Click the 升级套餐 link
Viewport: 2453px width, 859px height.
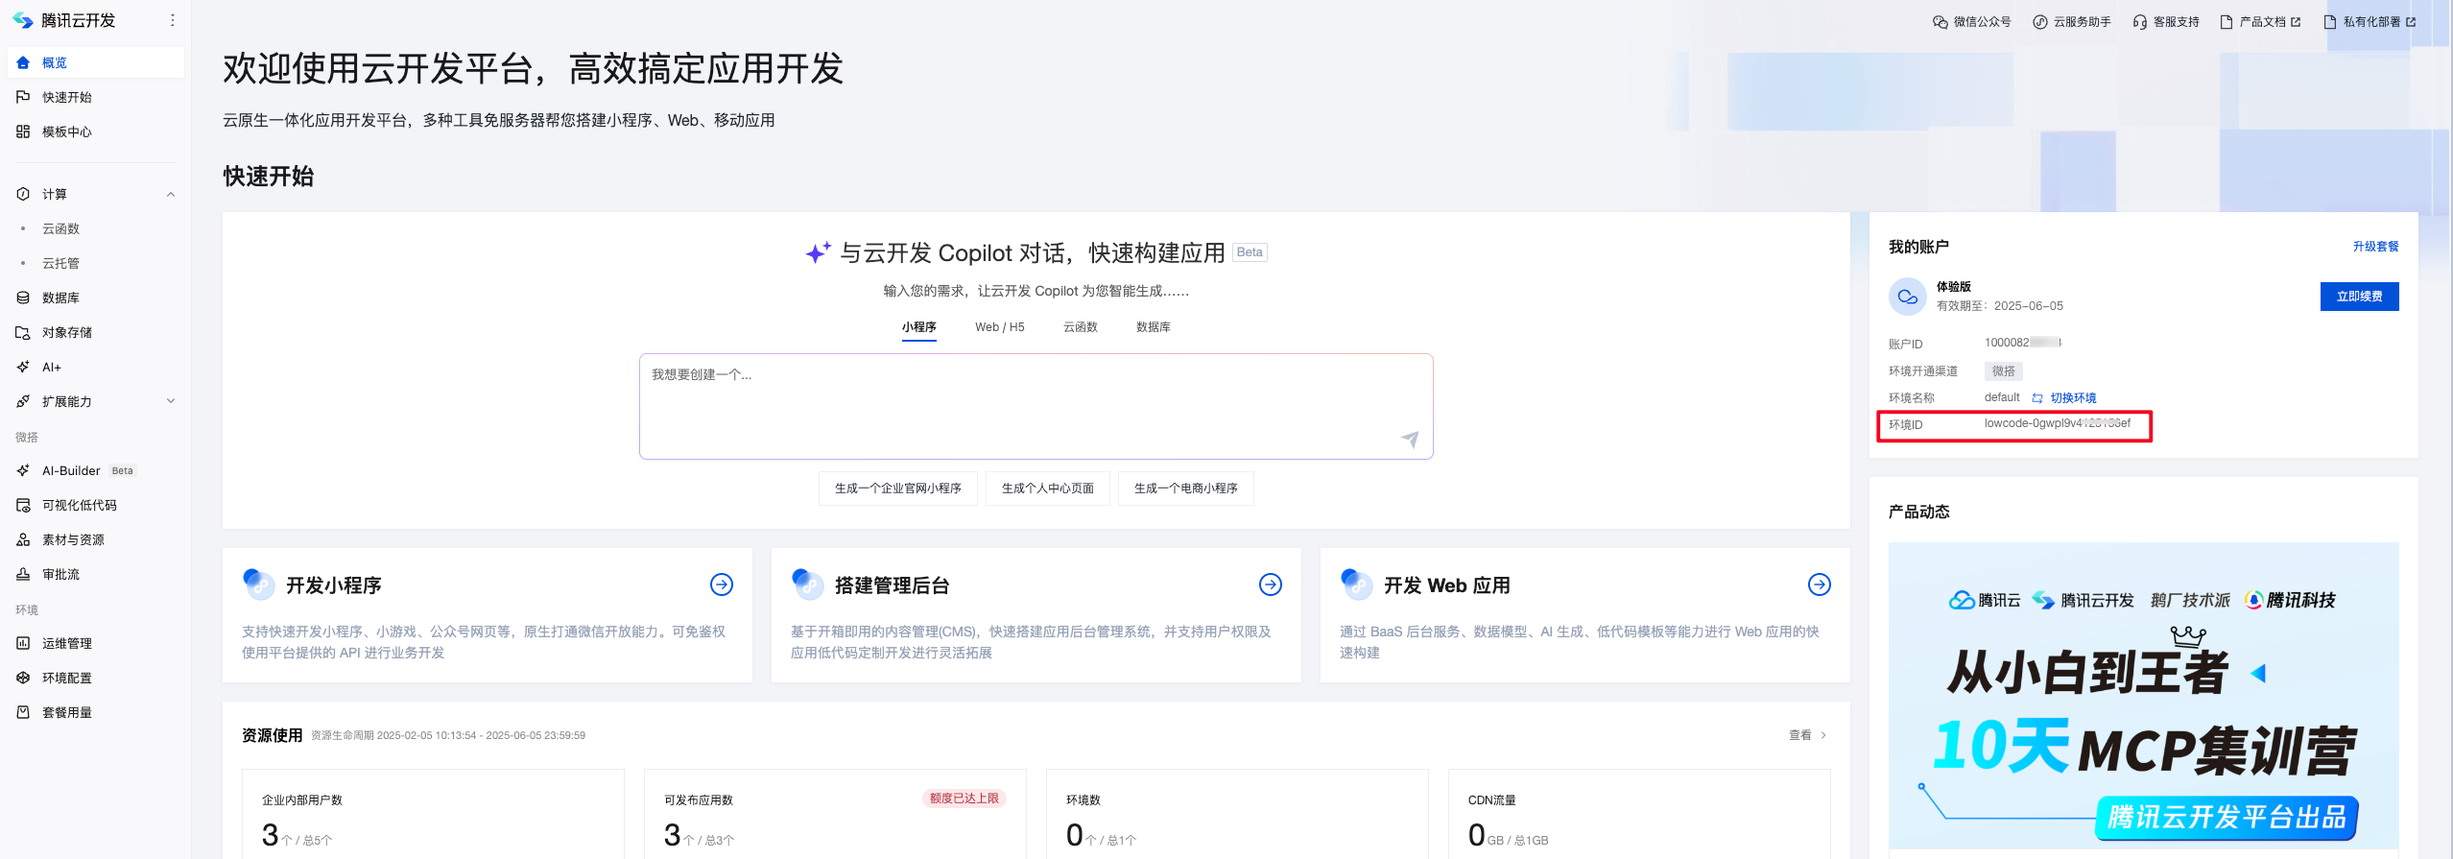click(x=2376, y=247)
